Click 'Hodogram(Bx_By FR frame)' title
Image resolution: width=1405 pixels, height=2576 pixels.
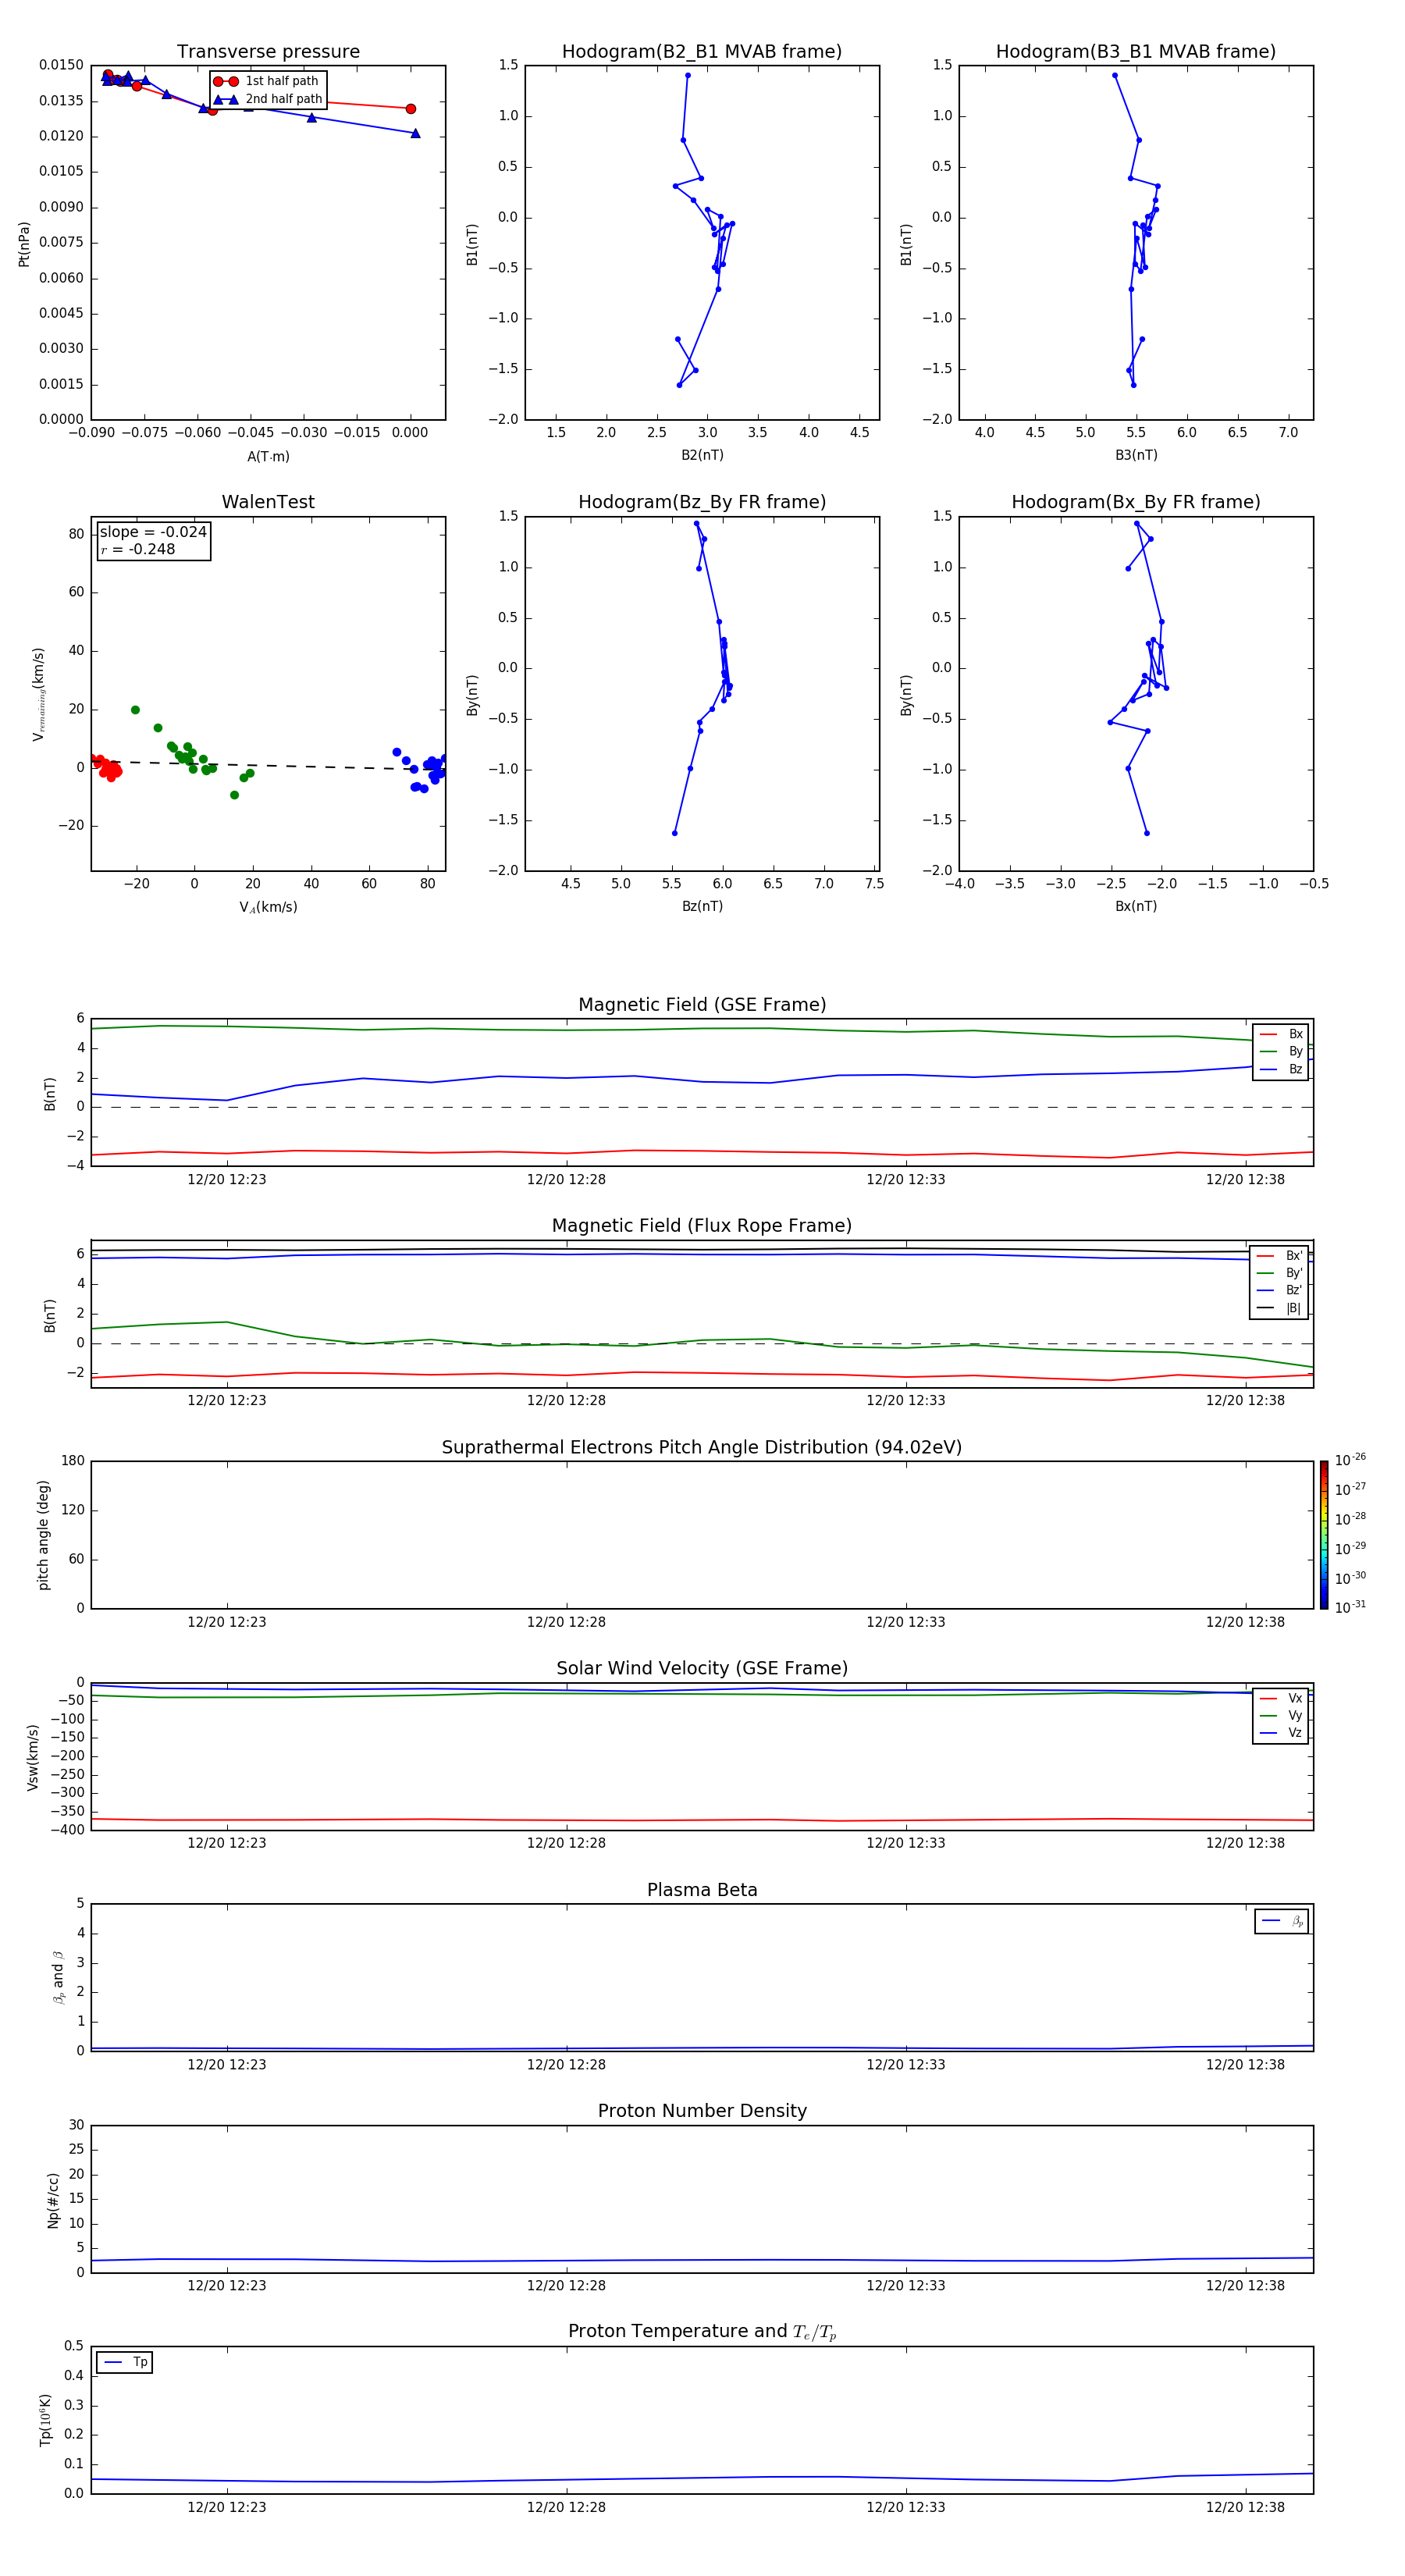pyautogui.click(x=1136, y=502)
